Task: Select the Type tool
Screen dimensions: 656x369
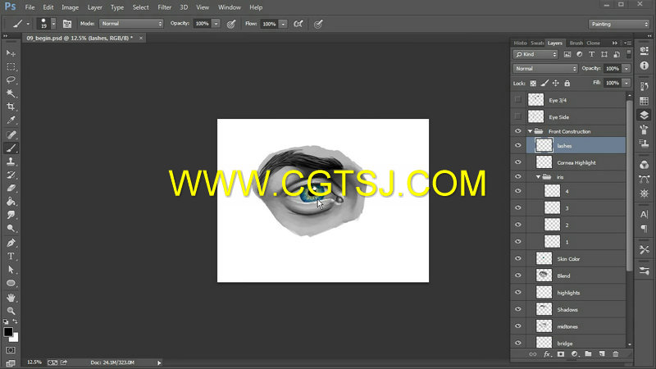Action: [x=11, y=257]
